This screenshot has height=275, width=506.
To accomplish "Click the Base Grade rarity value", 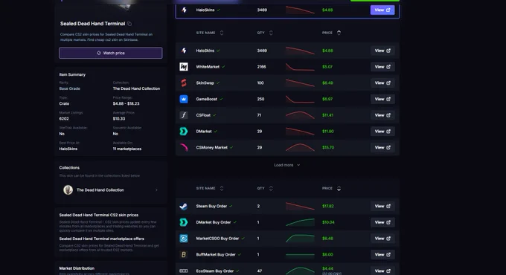I will point(69,88).
